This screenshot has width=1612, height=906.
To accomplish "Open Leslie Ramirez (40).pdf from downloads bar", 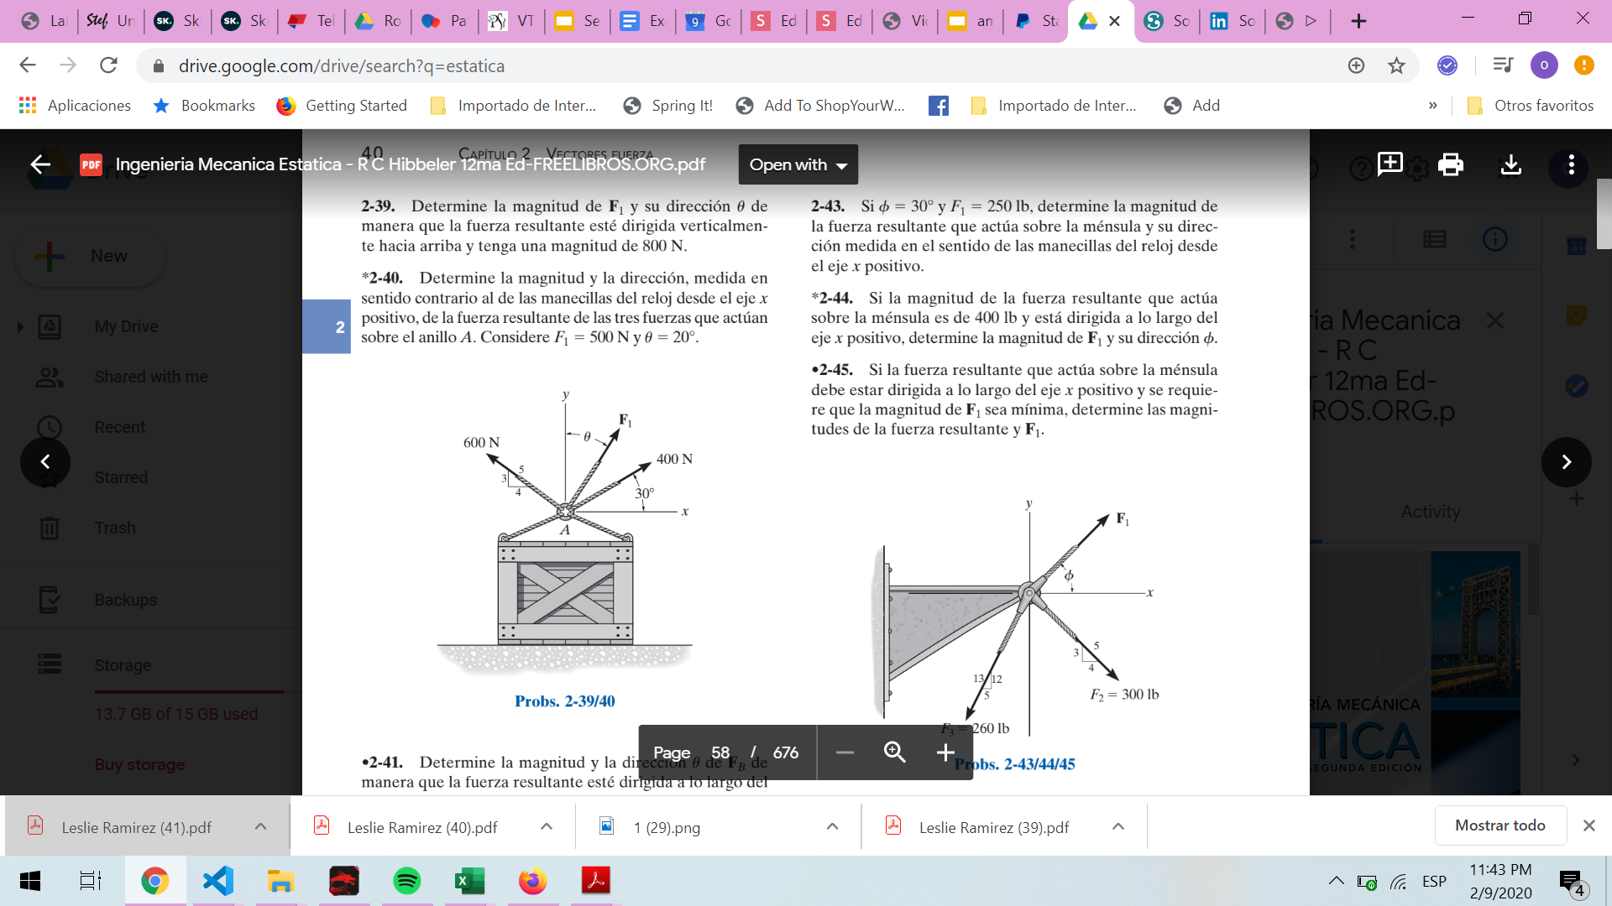I will tap(421, 827).
